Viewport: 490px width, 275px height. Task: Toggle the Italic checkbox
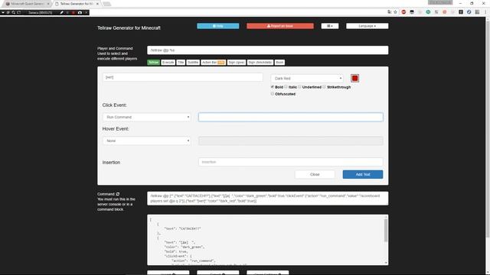[x=286, y=86]
